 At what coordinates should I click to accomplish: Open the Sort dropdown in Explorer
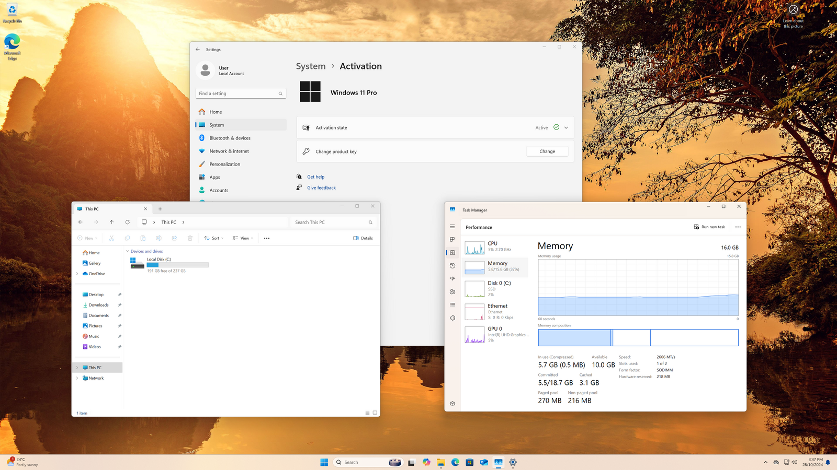[x=214, y=238]
